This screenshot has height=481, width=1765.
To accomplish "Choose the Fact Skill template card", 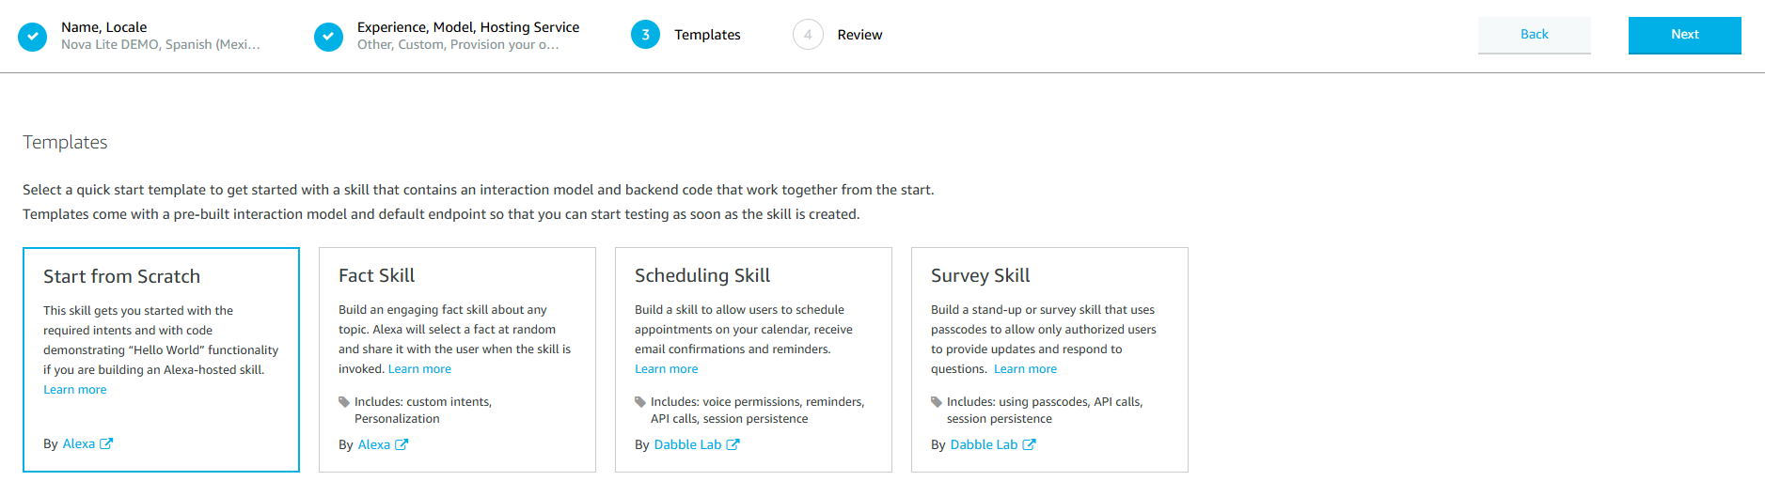I will (457, 275).
